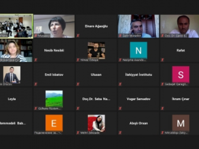The width and height of the screenshot is (199, 149).
Task: Click muted mic icon in Doç.Dr. Saba tile
Action: coord(78,108)
